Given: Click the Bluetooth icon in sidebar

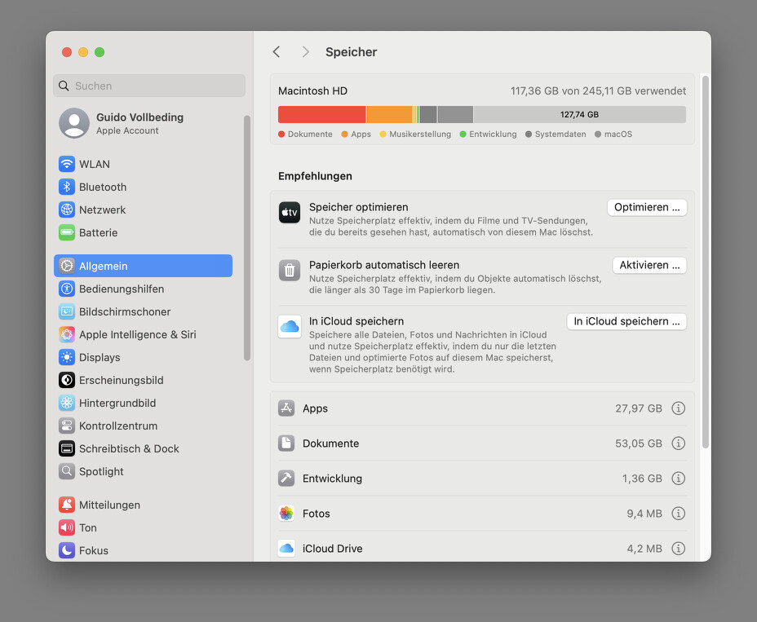Looking at the screenshot, I should point(67,187).
